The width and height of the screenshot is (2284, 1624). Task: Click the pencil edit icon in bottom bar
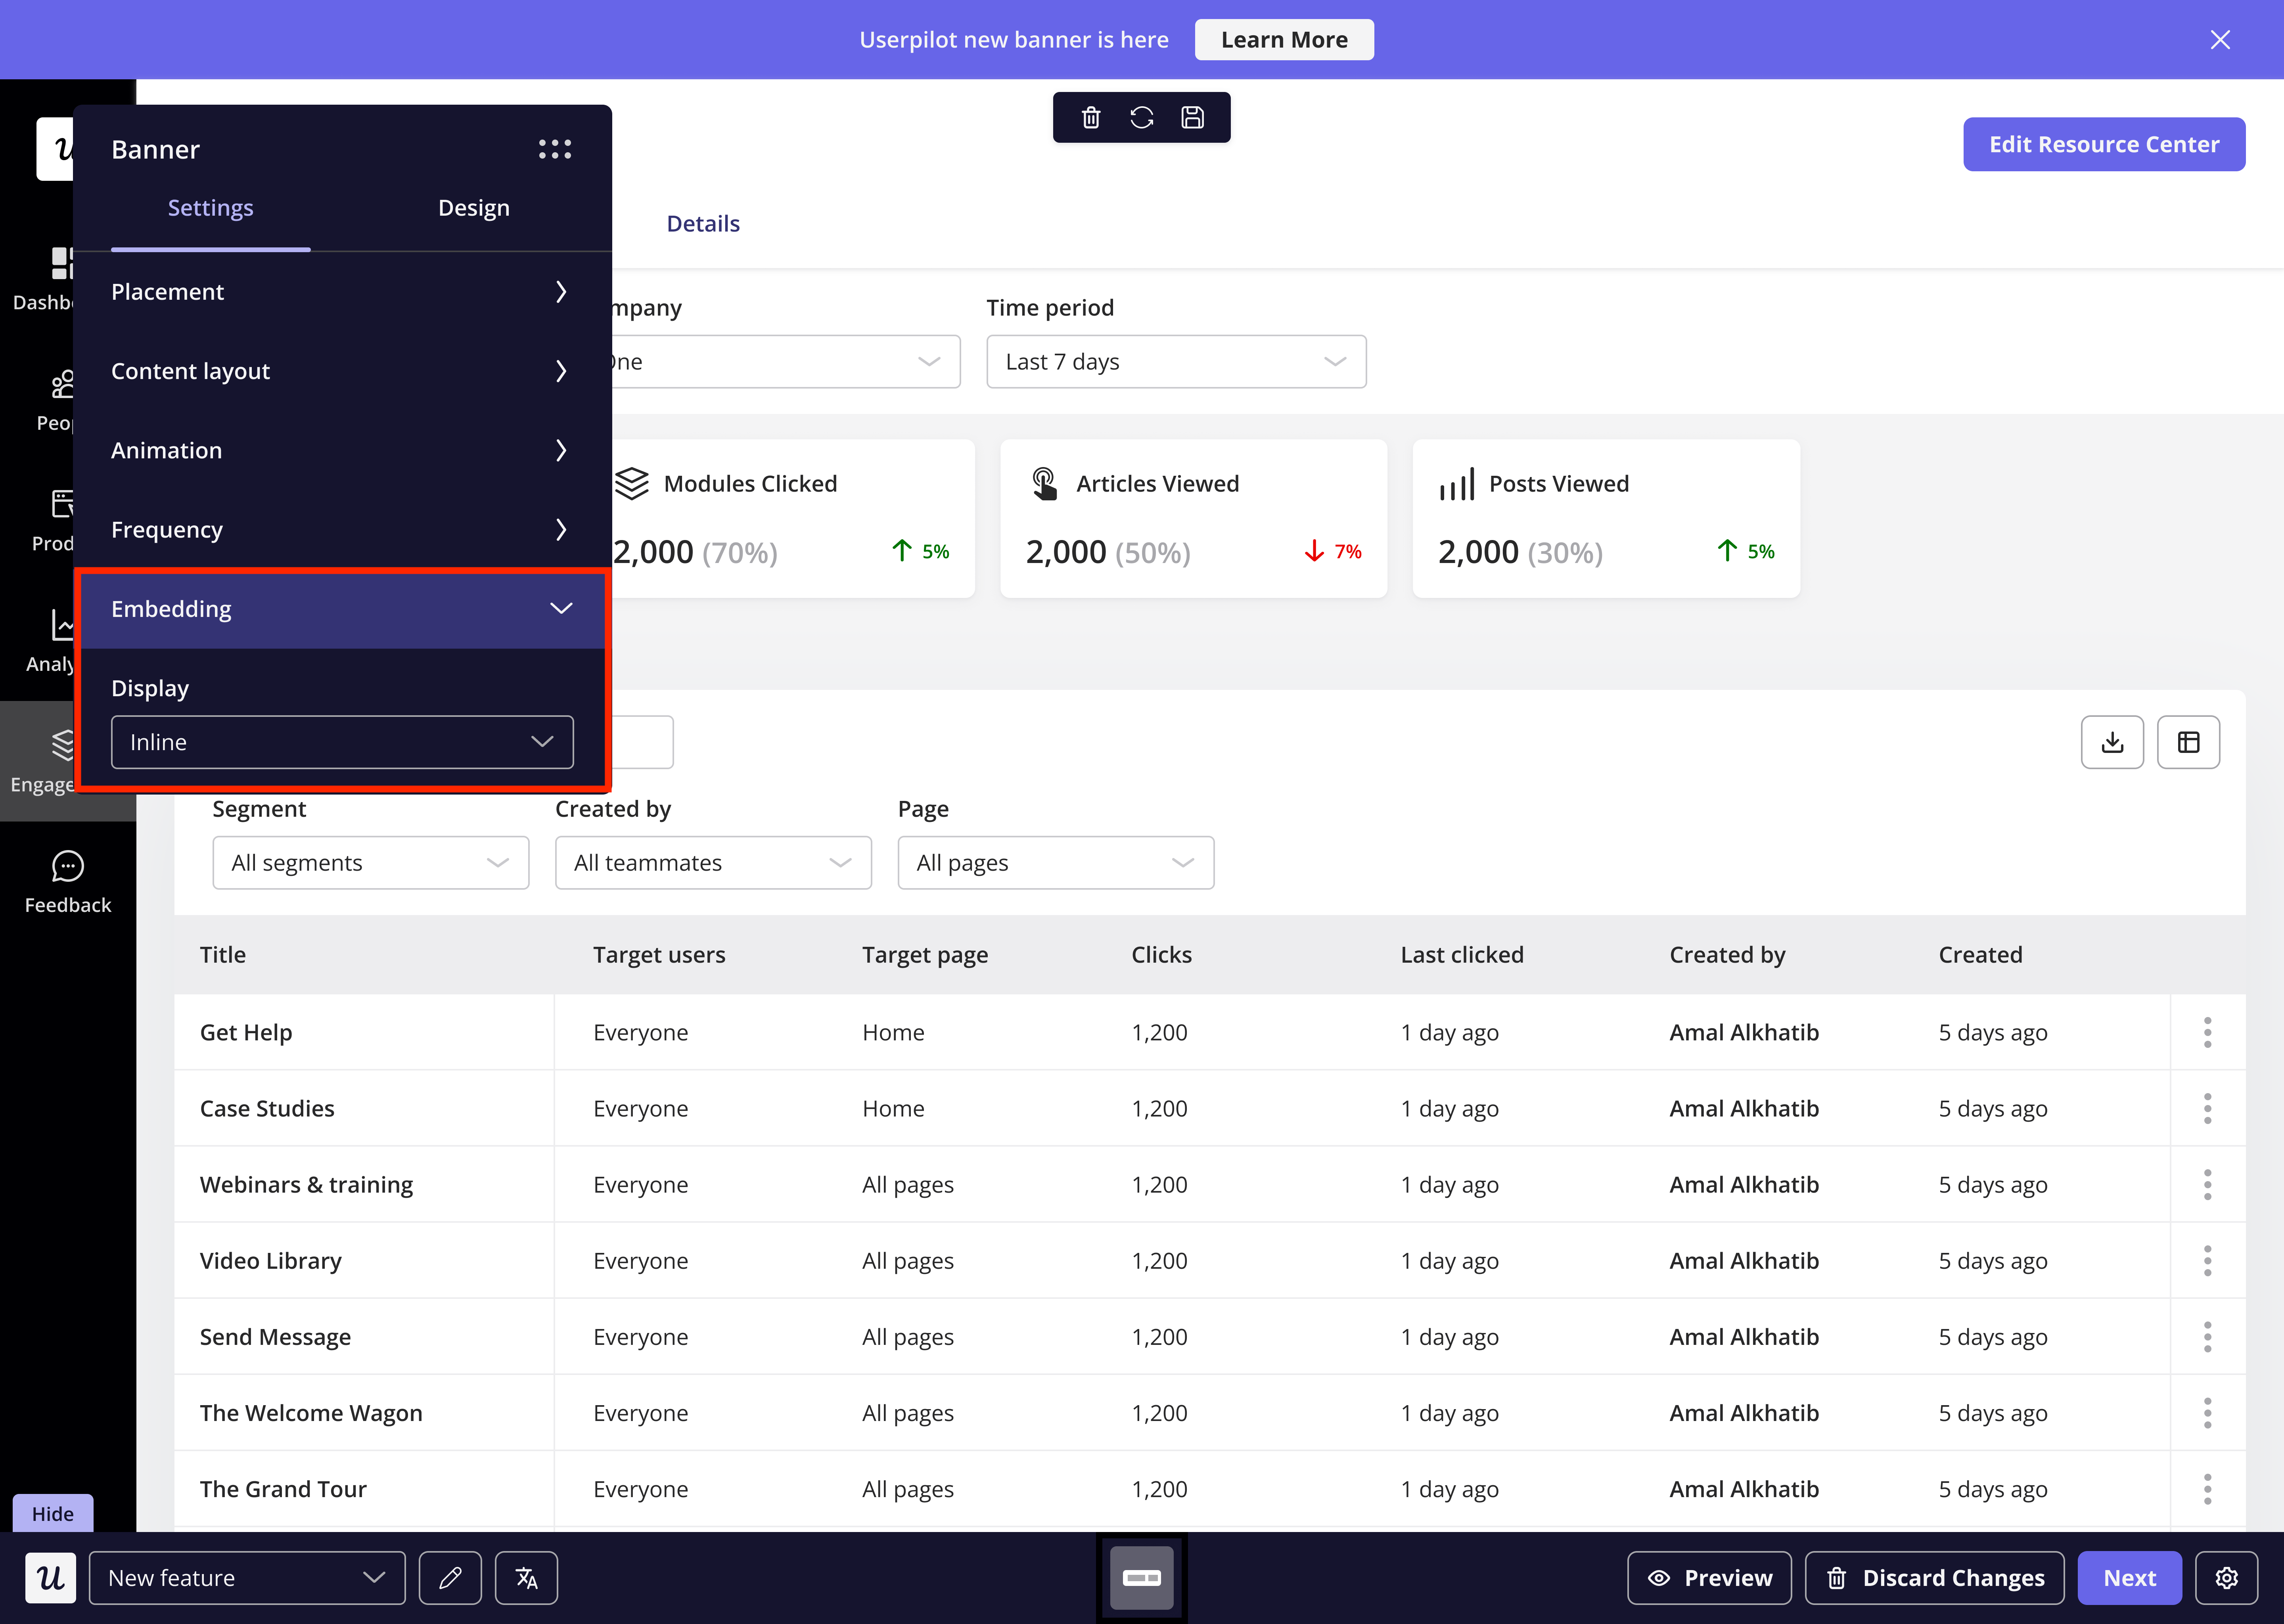pos(450,1578)
